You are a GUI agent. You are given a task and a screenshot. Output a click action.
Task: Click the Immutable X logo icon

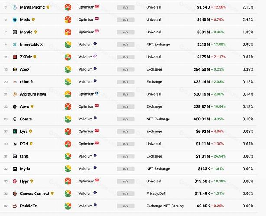[x=15, y=45]
